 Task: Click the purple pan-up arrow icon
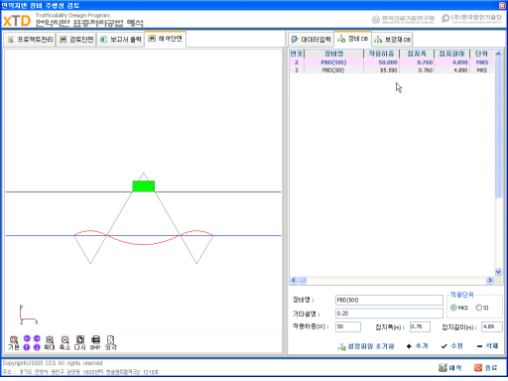pyautogui.click(x=27, y=347)
